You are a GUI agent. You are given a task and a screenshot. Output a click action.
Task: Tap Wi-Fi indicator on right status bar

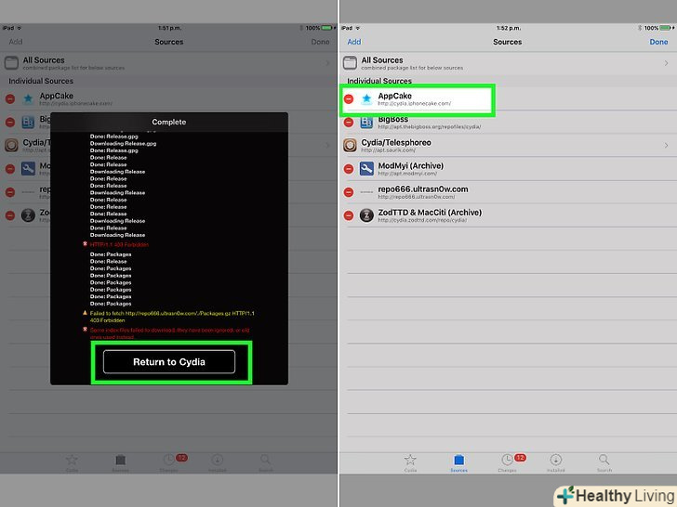357,28
